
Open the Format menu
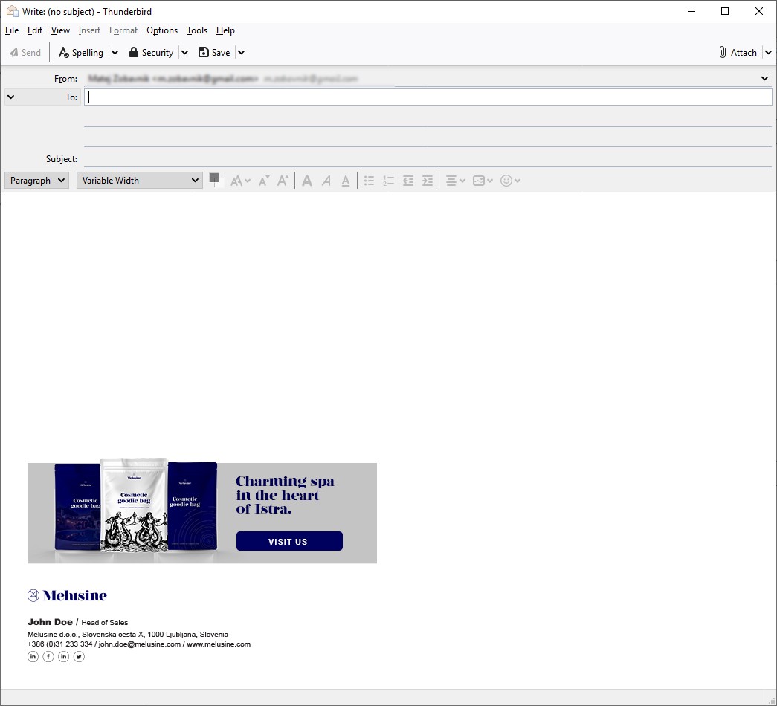tap(123, 30)
